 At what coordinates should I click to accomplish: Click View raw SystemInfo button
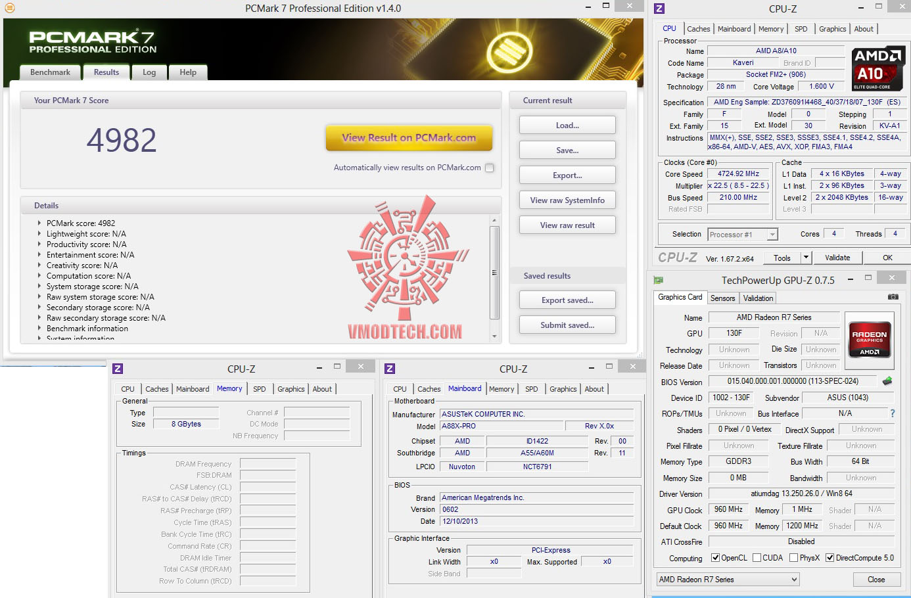point(567,200)
